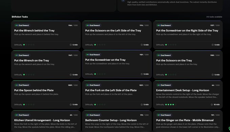Click clock icon on Fork Left Side card
This screenshot has height=132, width=230.
coord(142,105)
